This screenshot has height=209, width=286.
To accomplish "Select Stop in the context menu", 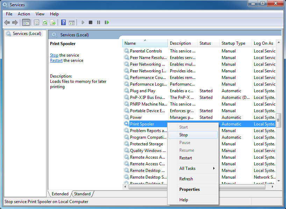I will 184,135.
